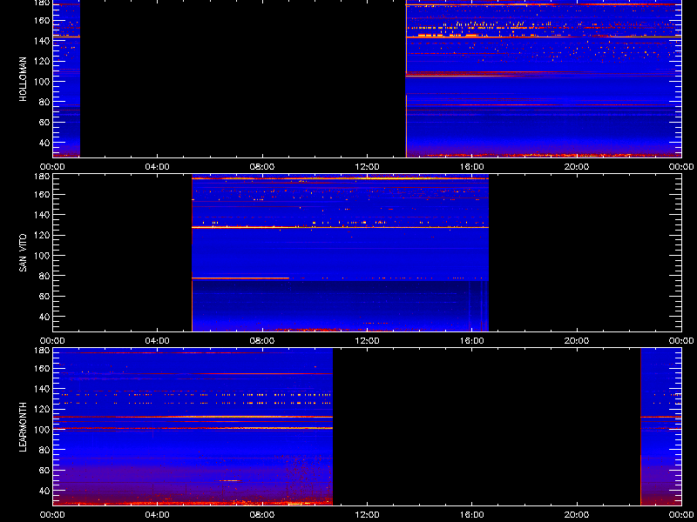The height and width of the screenshot is (522, 697).
Task: Select the 80 frequency tick on Learmonth axis
Action: click(44, 450)
